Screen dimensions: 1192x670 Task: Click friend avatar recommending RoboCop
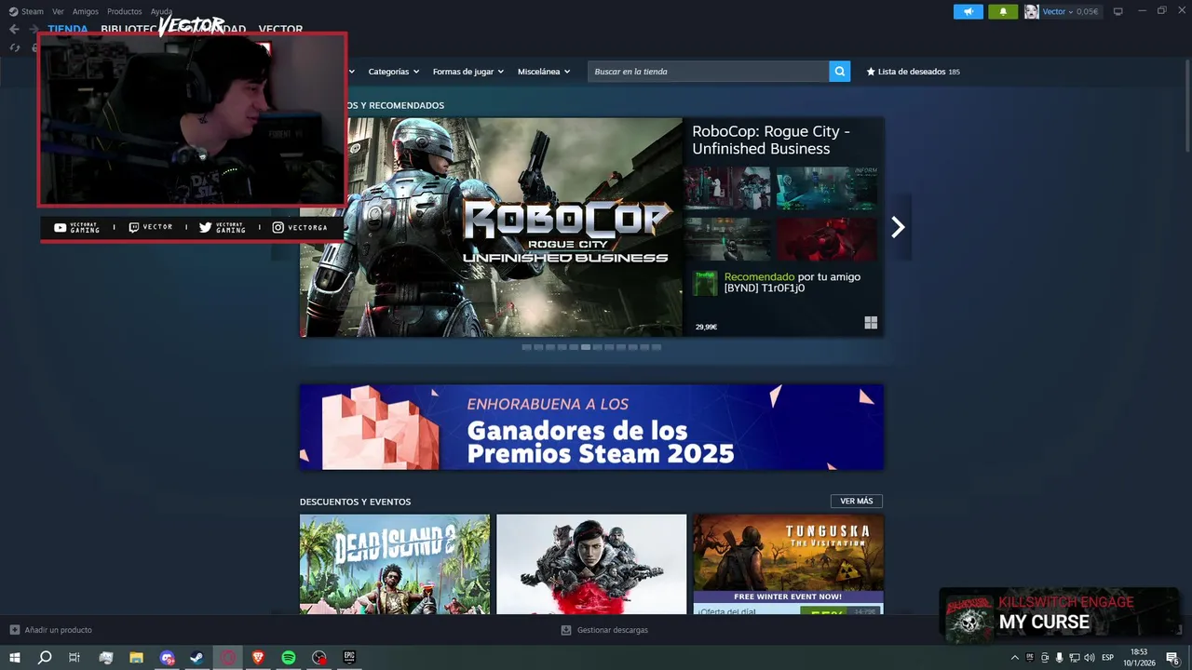click(705, 283)
